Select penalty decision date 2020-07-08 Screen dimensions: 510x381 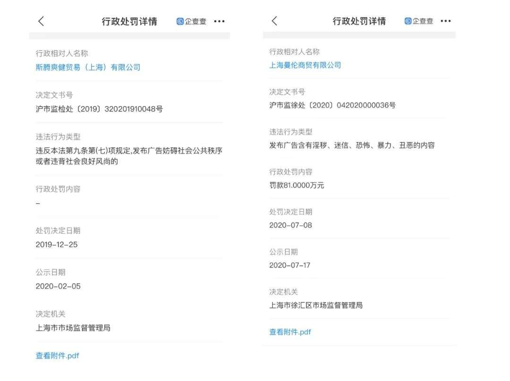290,225
